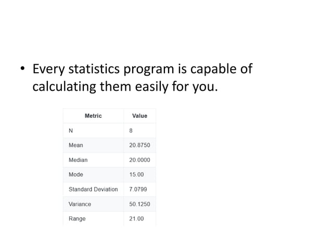The width and height of the screenshot is (332, 248).
Task: Select the Median row label
Action: point(78,160)
